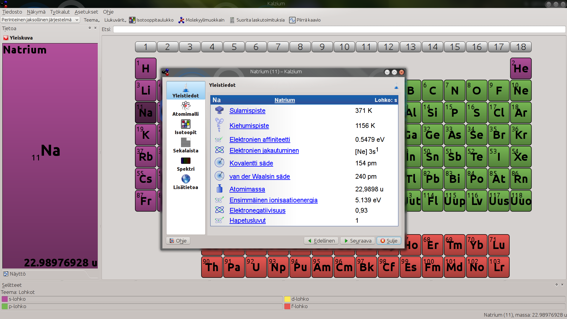The image size is (567, 319).
Task: Expand the Teema theme dropdown
Action: tap(92, 20)
